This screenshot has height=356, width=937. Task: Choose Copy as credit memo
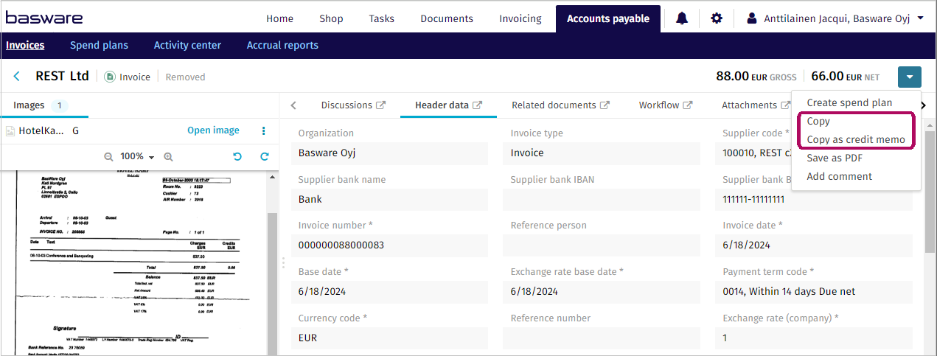click(x=856, y=139)
